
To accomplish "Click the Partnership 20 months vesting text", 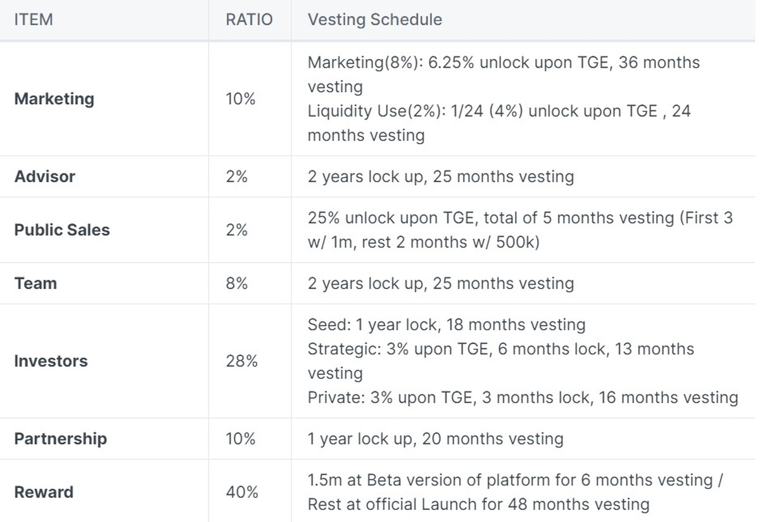I will click(x=435, y=438).
